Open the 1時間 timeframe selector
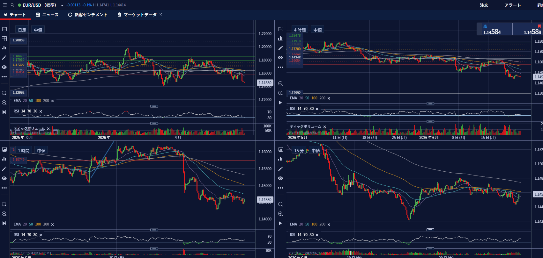543x258 pixels. click(24, 150)
